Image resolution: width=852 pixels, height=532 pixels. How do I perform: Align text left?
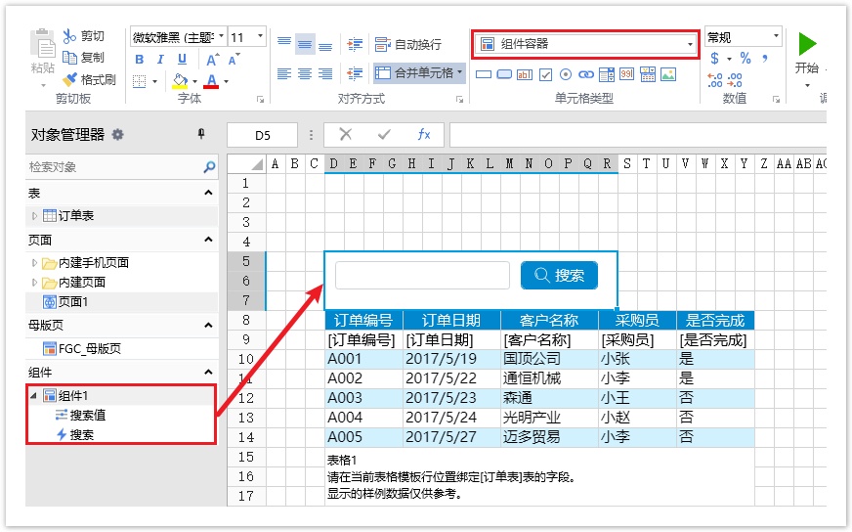point(284,73)
